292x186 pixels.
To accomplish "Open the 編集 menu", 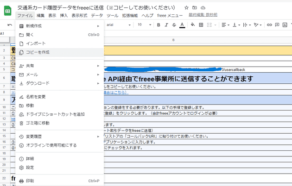I will tap(40, 16).
